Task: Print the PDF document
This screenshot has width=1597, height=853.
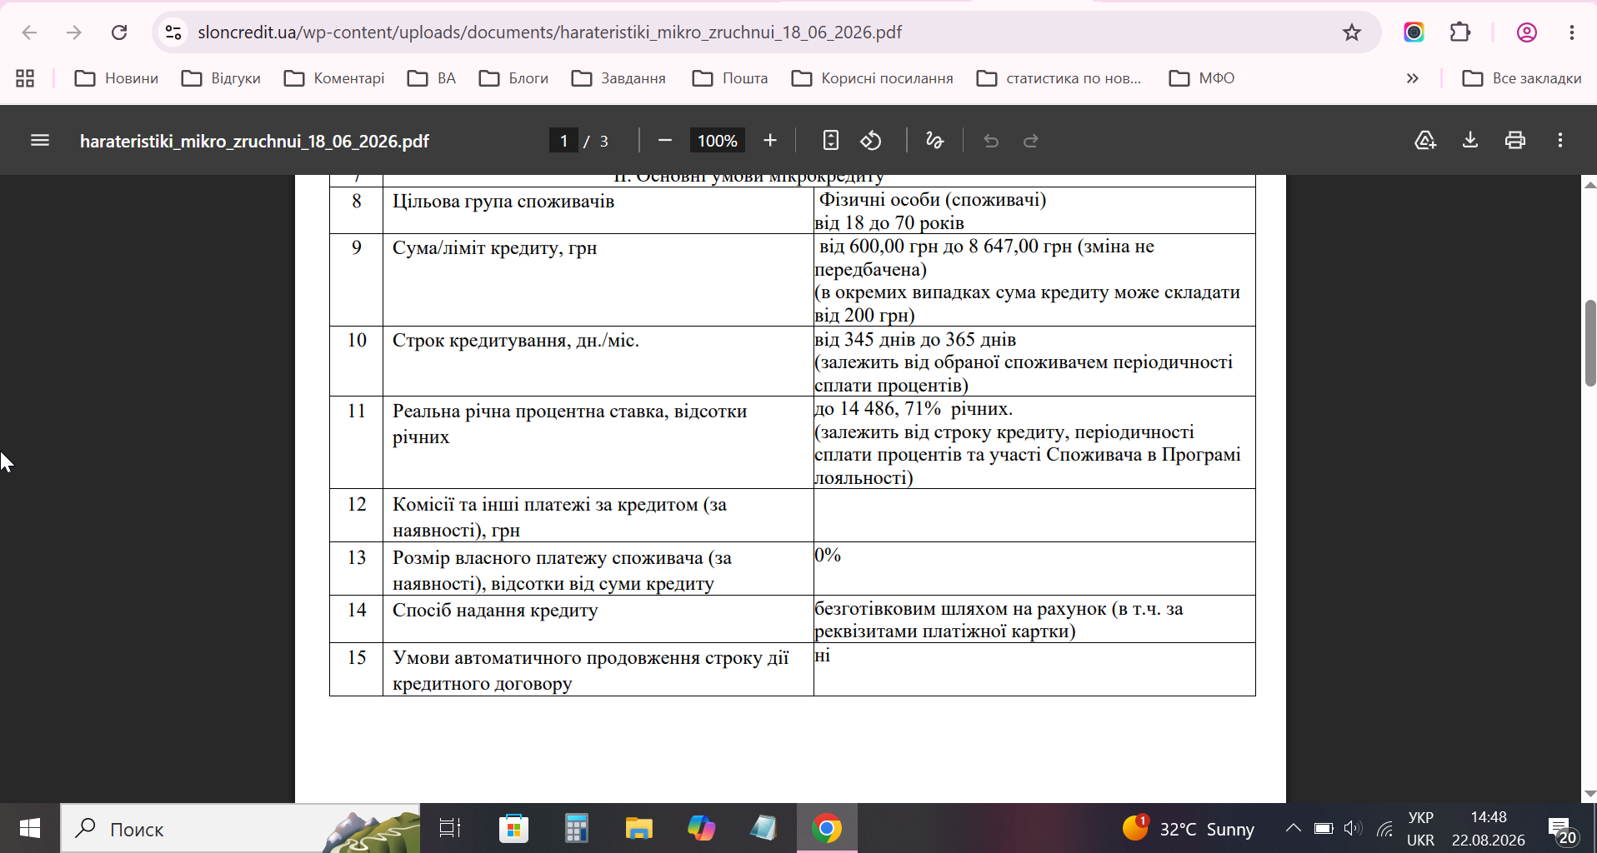Action: 1515,140
